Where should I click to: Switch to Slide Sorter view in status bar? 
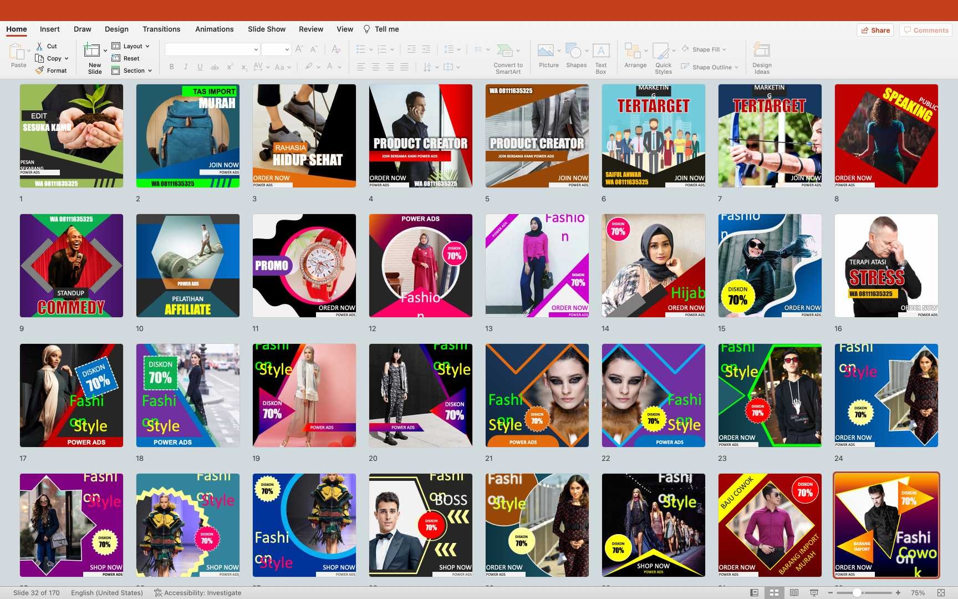774,593
